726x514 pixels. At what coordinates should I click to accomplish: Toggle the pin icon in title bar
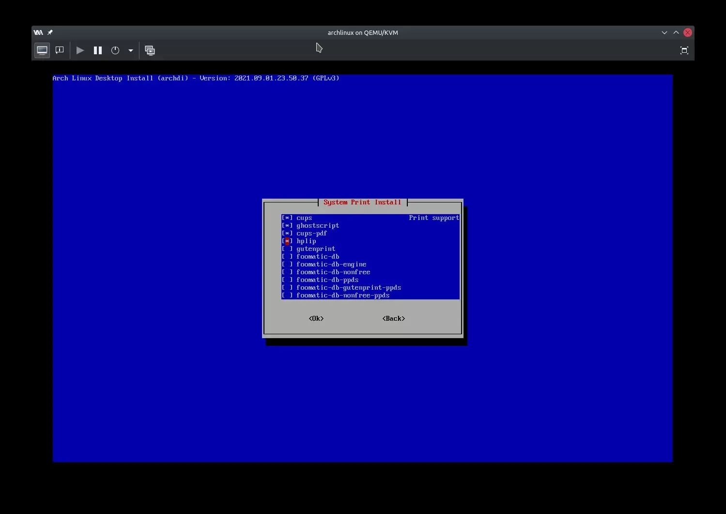[50, 32]
